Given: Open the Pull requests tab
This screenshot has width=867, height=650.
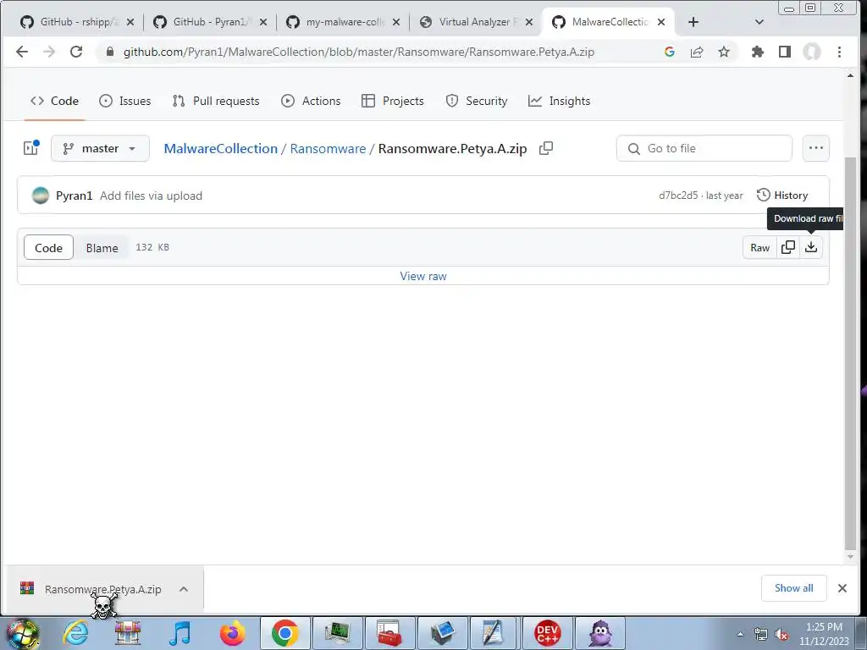Looking at the screenshot, I should pos(216,101).
